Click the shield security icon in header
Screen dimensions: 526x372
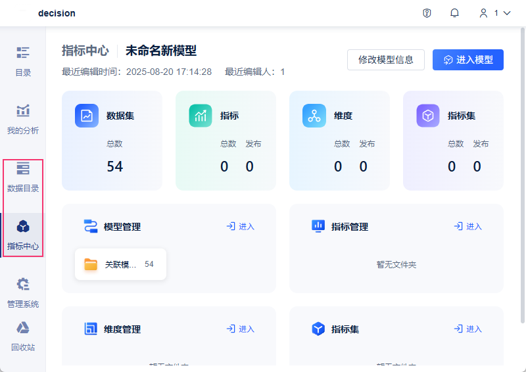pyautogui.click(x=427, y=13)
